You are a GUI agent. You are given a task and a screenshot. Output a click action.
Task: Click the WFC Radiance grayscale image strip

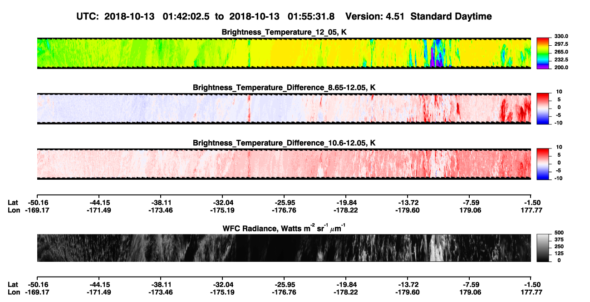point(284,248)
